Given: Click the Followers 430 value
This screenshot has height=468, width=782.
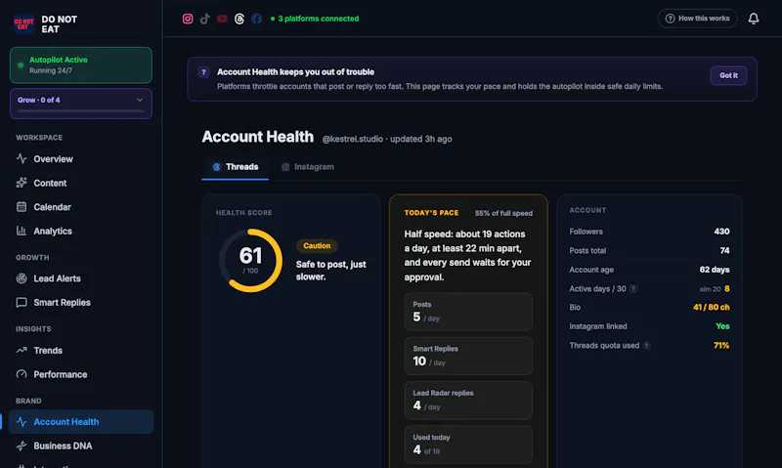Looking at the screenshot, I should (721, 232).
